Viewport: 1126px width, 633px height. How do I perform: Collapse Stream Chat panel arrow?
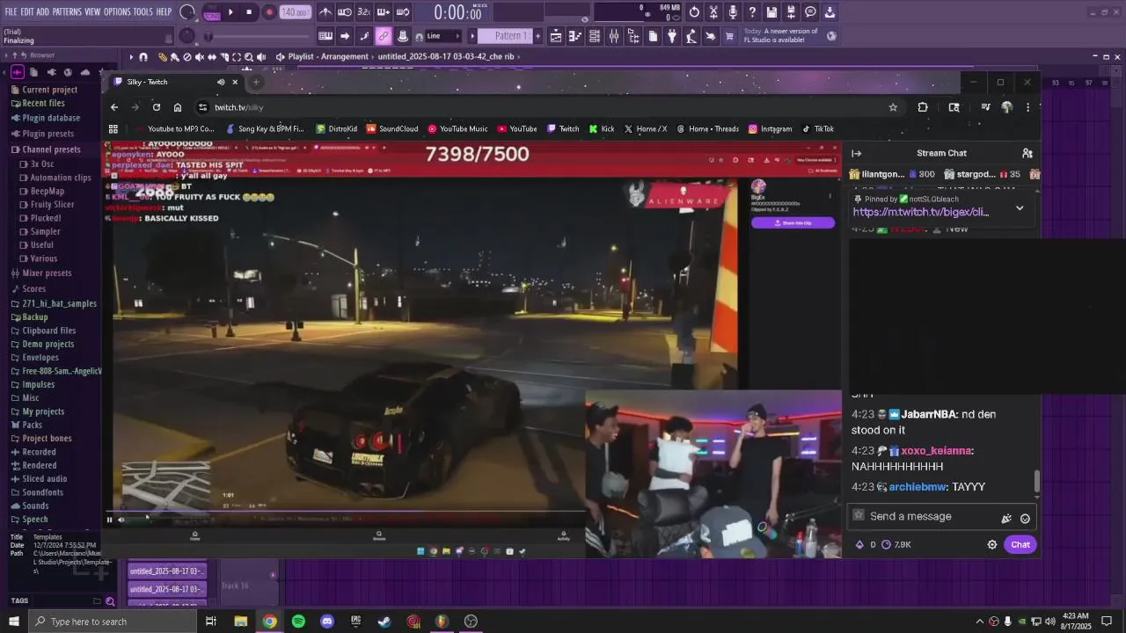coord(857,153)
